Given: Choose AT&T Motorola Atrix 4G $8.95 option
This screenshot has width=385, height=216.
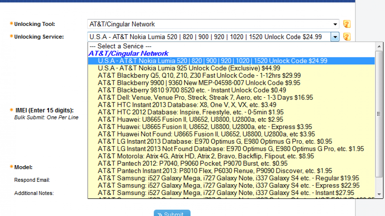Looking at the screenshot, I should click(231, 156).
